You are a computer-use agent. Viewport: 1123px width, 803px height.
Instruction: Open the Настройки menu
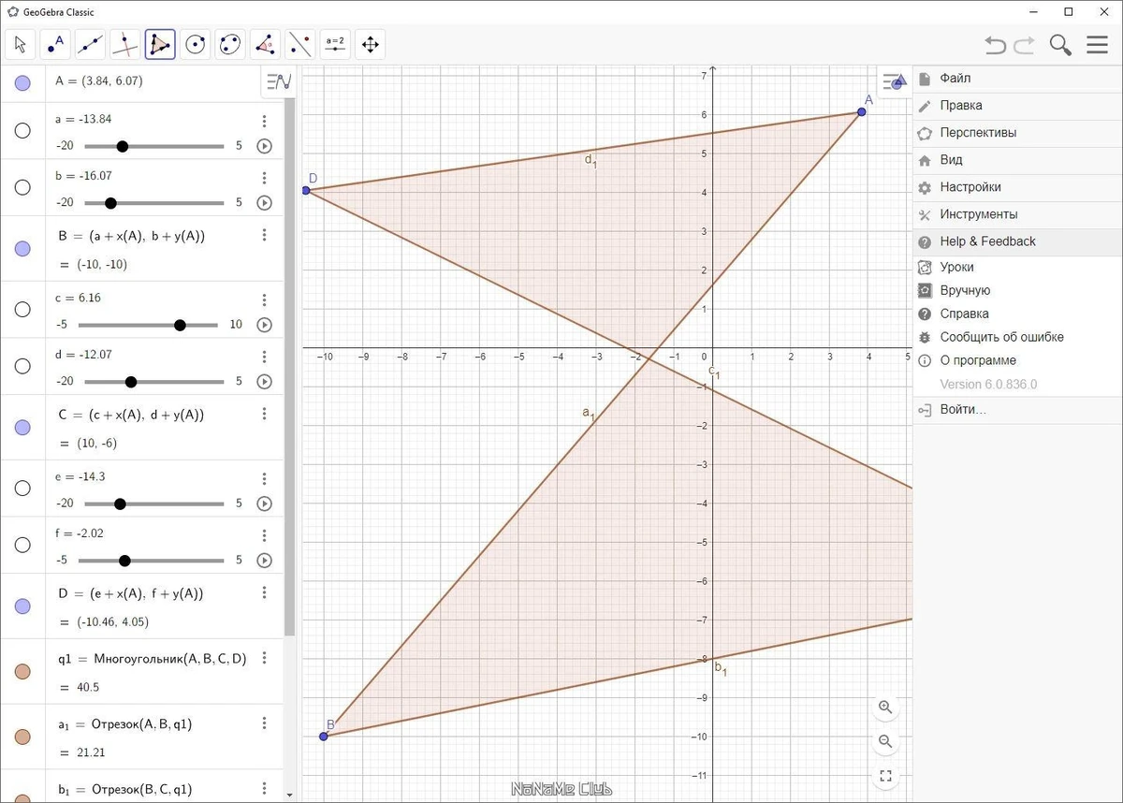point(1018,187)
